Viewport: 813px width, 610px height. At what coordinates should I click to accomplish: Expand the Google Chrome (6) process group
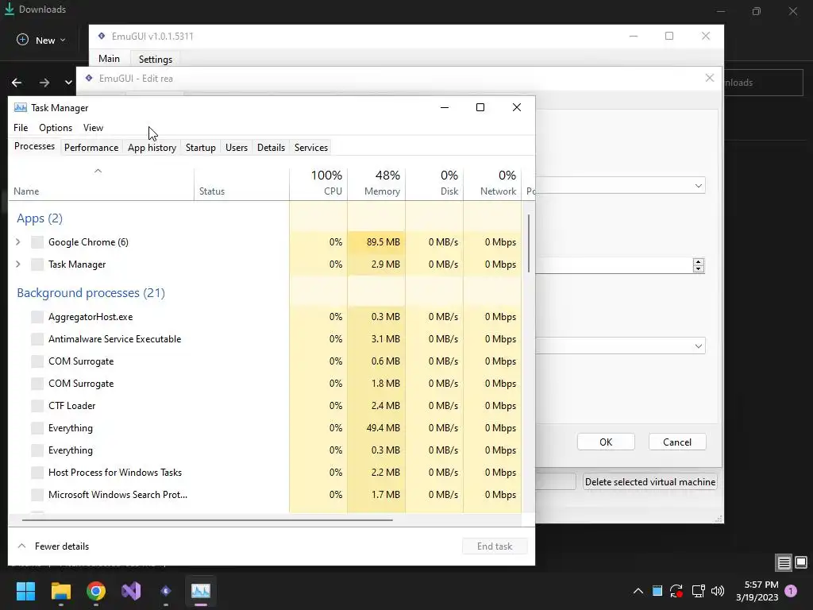(18, 242)
